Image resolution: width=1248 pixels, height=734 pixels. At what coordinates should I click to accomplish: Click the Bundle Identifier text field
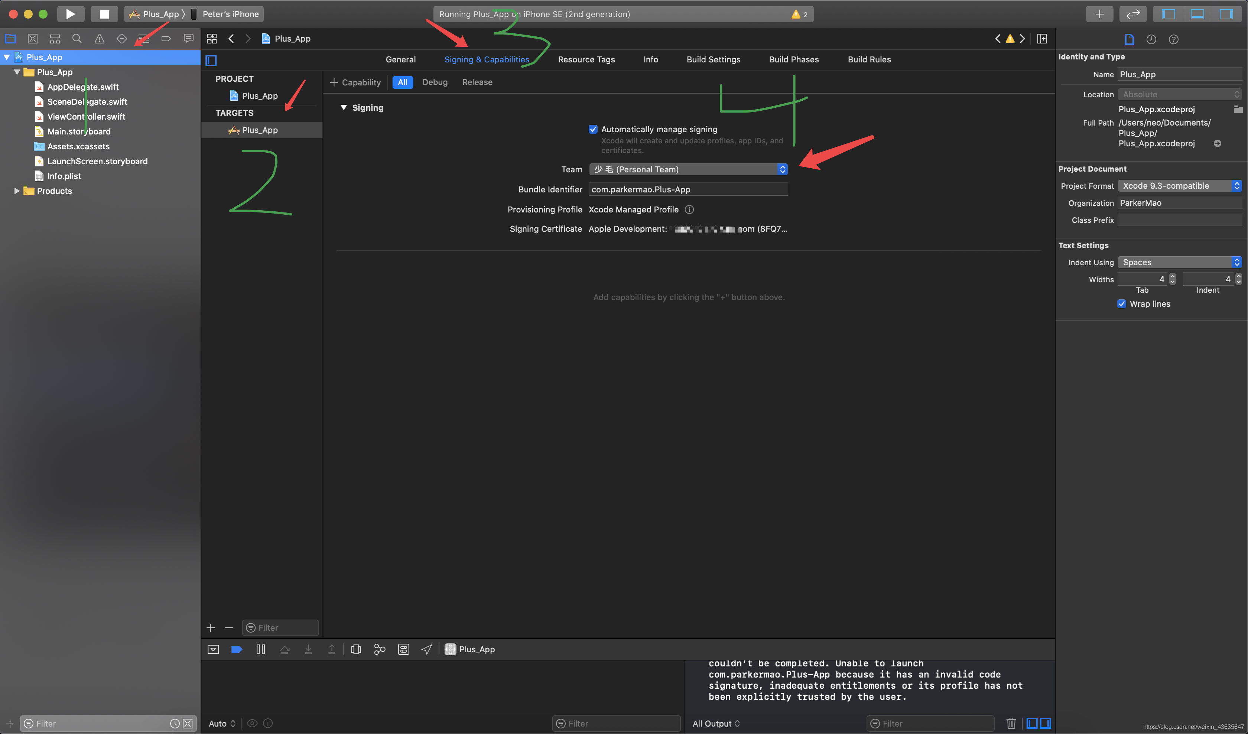pos(688,190)
